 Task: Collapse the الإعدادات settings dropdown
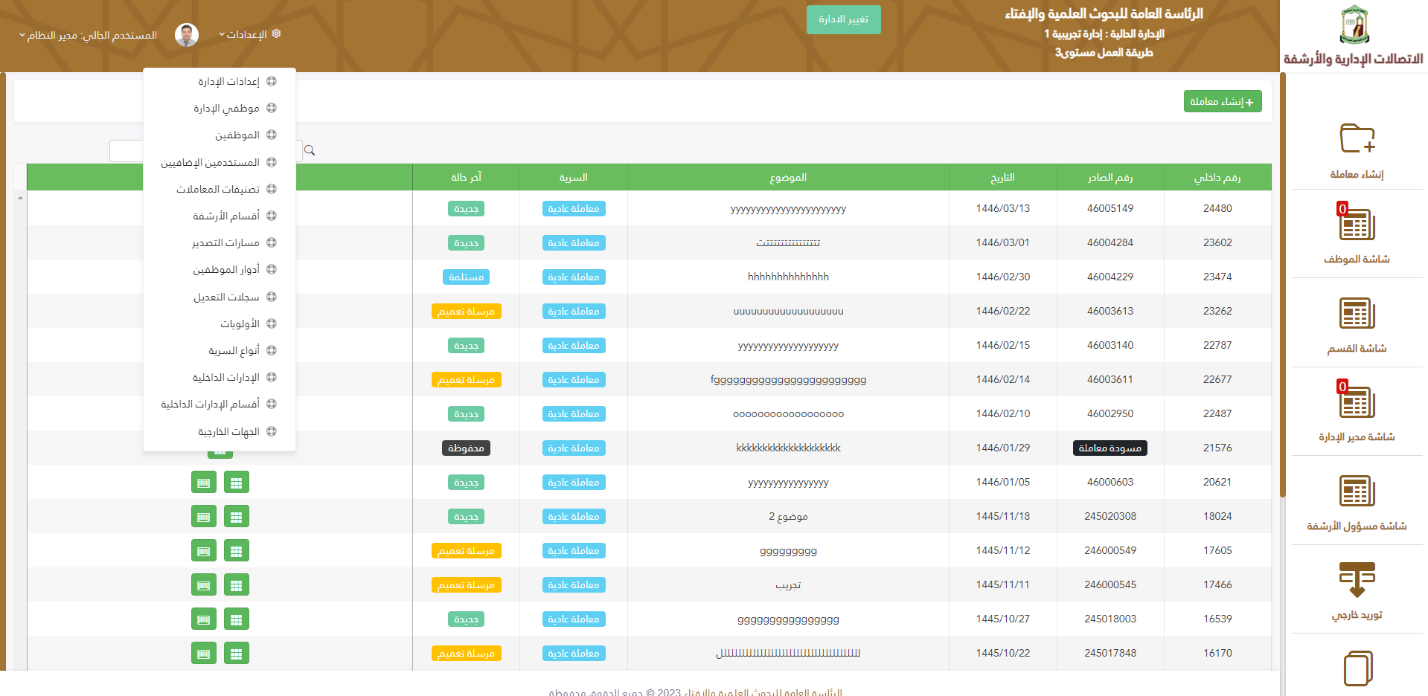click(x=249, y=34)
